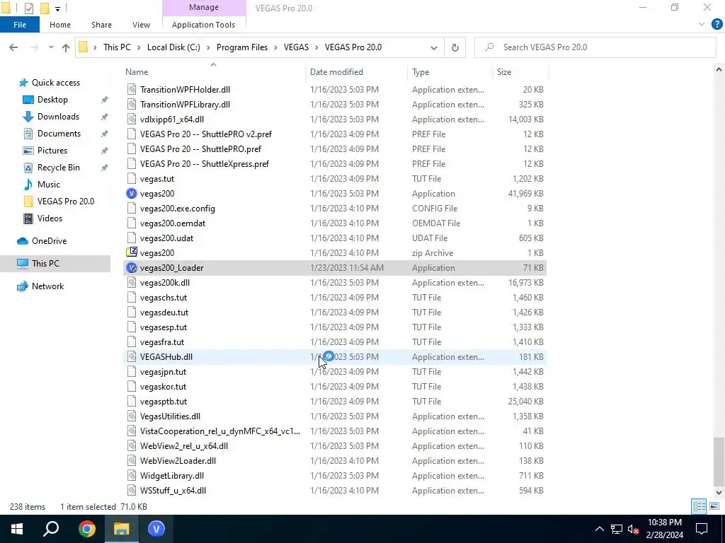Image resolution: width=725 pixels, height=543 pixels.
Task: Open VEGAS Pro from the taskbar
Action: (156, 529)
